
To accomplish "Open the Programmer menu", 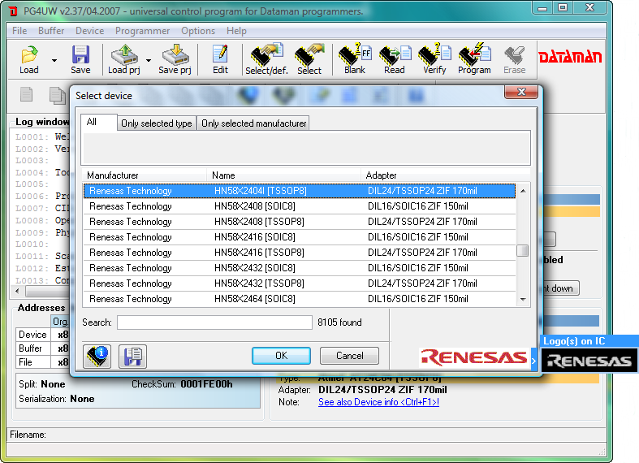I will [142, 31].
